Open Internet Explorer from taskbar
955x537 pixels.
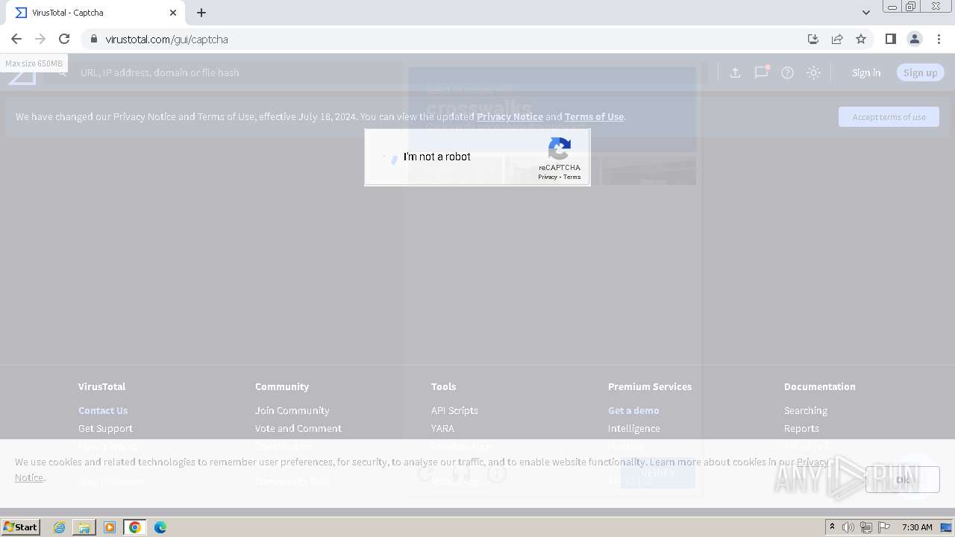click(x=59, y=527)
